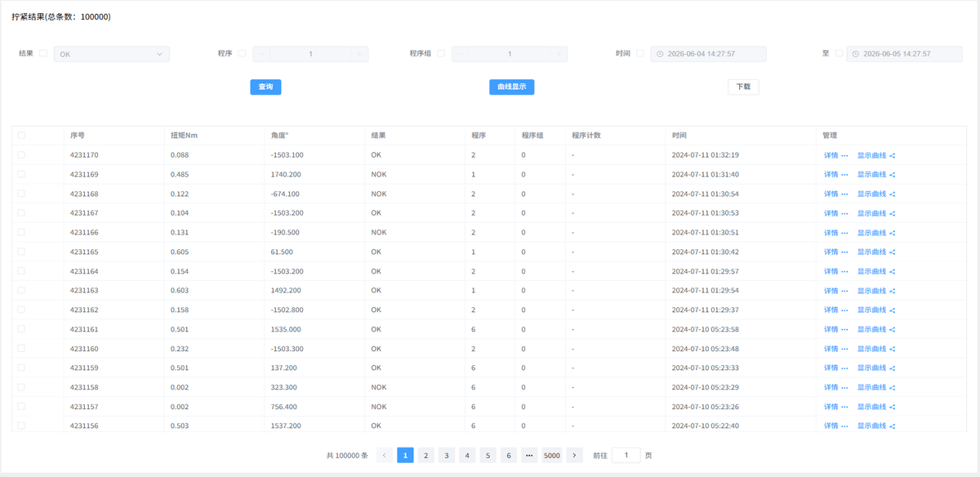Click the clock icon in the end time field
This screenshot has width=980, height=477.
[855, 54]
